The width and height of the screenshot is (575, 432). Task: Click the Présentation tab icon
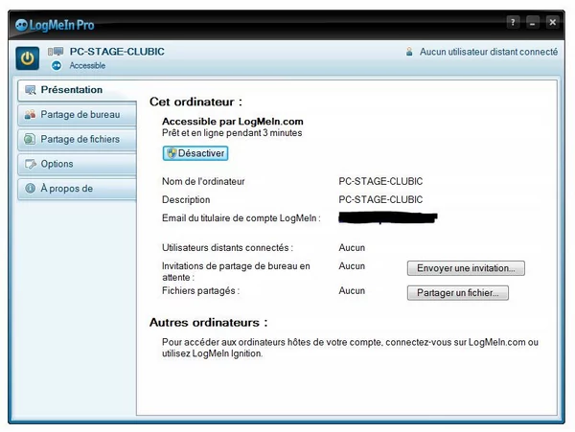[x=30, y=90]
